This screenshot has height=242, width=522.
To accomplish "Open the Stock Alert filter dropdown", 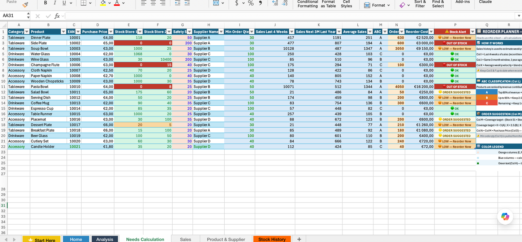I will [473, 32].
